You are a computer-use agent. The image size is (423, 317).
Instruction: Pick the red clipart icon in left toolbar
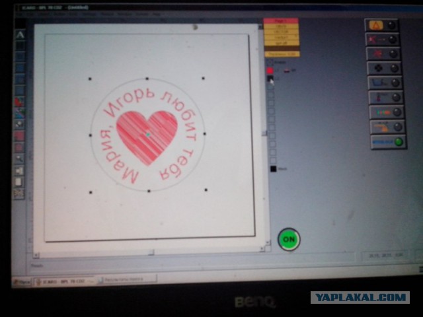point(19,102)
